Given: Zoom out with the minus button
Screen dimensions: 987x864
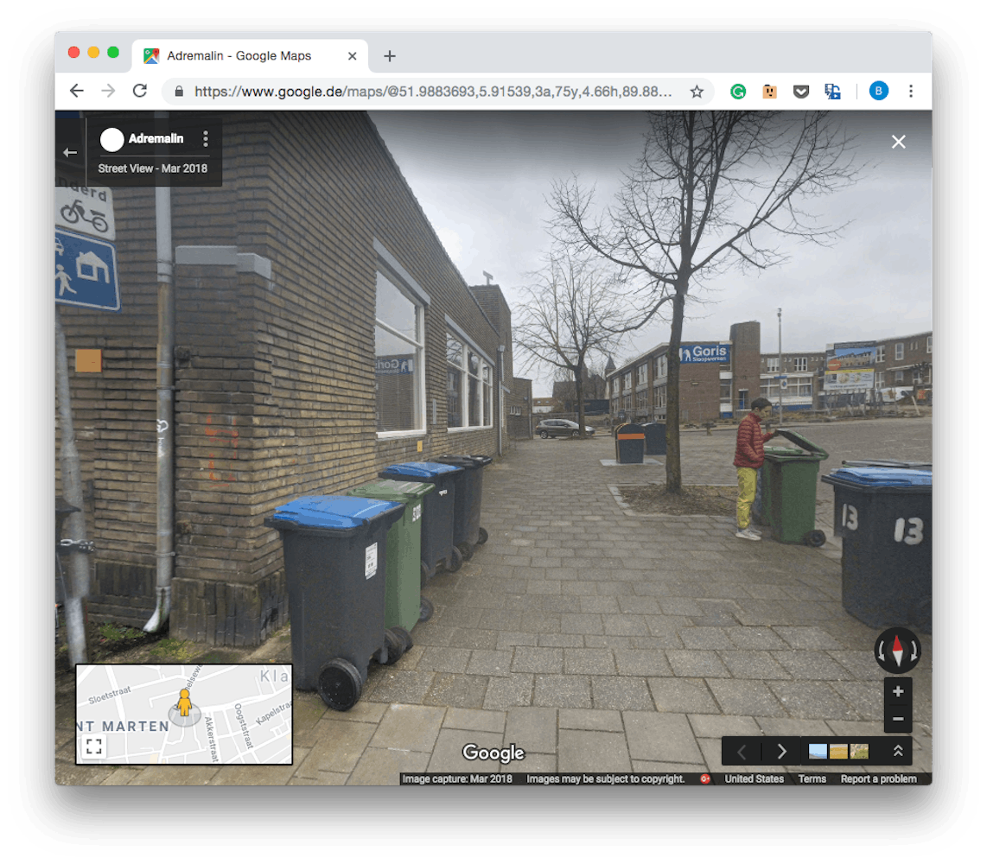Looking at the screenshot, I should pos(898,719).
